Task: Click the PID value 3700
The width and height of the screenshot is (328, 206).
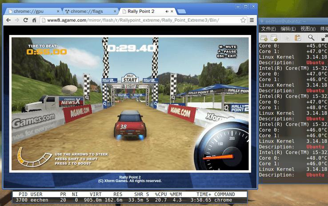Action: [21, 200]
